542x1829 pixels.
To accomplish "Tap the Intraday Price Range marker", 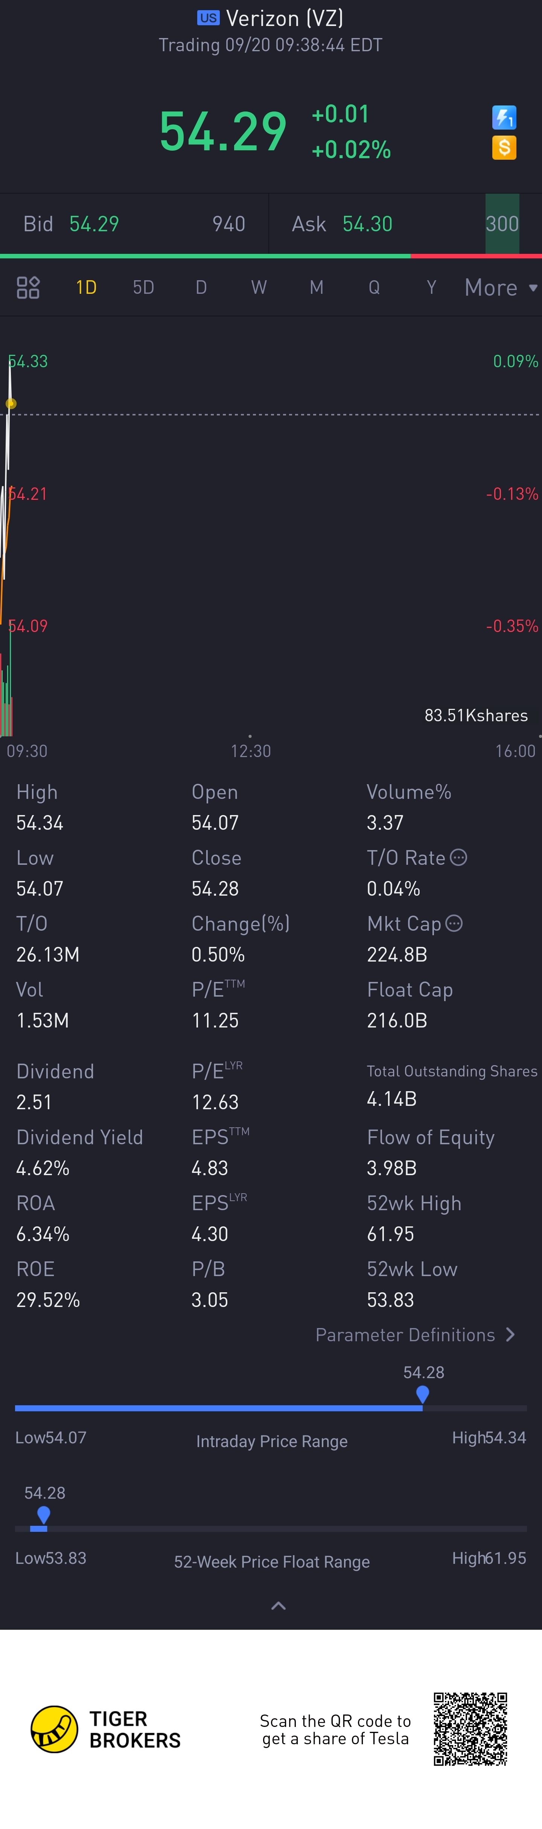I will click(423, 1394).
